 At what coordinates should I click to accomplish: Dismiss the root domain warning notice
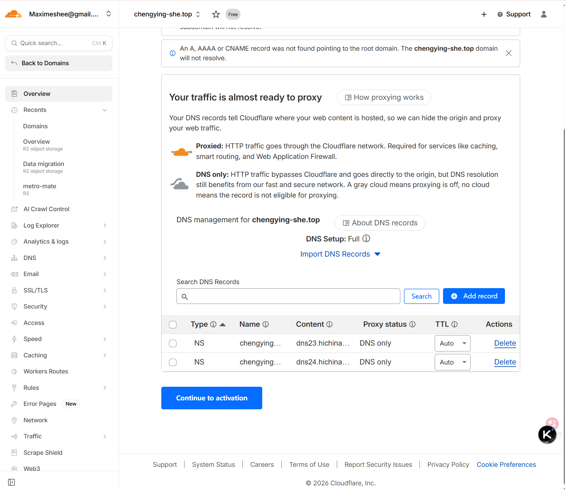[x=508, y=53]
